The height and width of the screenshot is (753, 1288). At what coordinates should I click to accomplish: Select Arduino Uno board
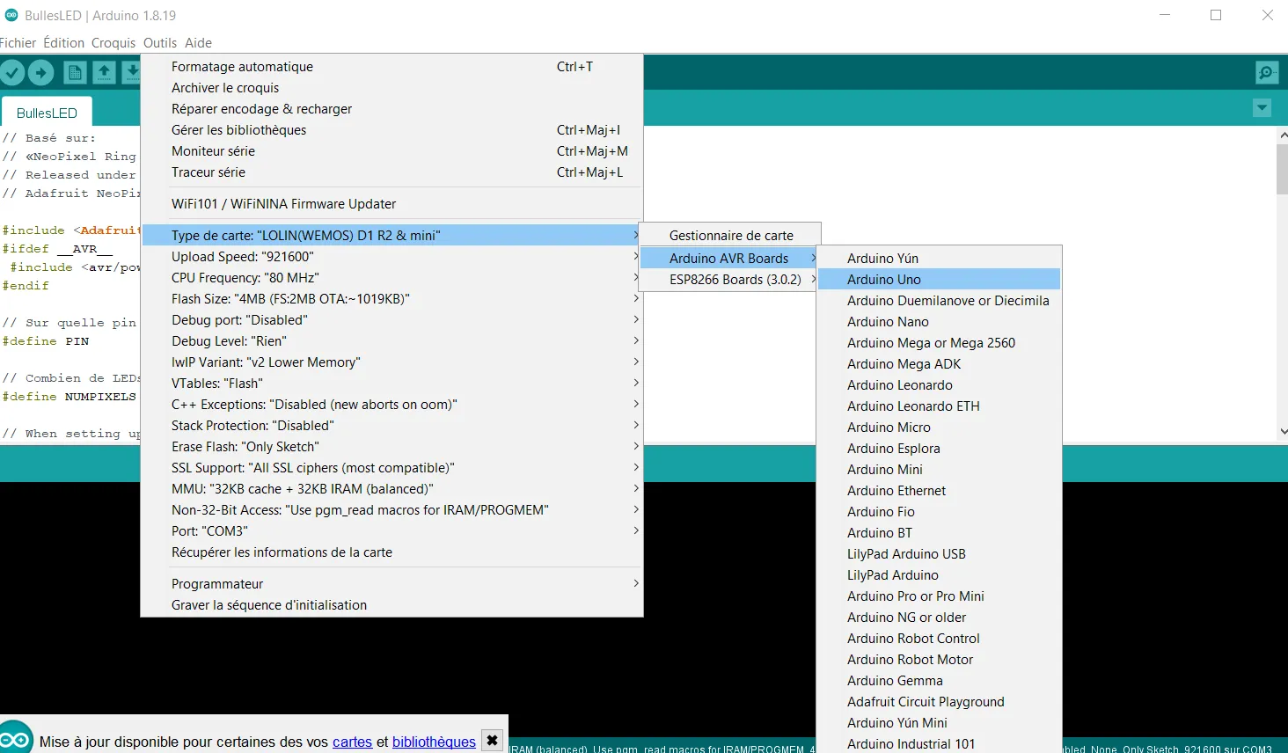coord(939,280)
